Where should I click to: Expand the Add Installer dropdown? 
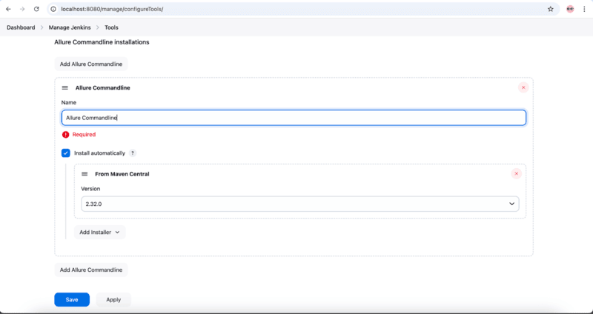click(100, 233)
